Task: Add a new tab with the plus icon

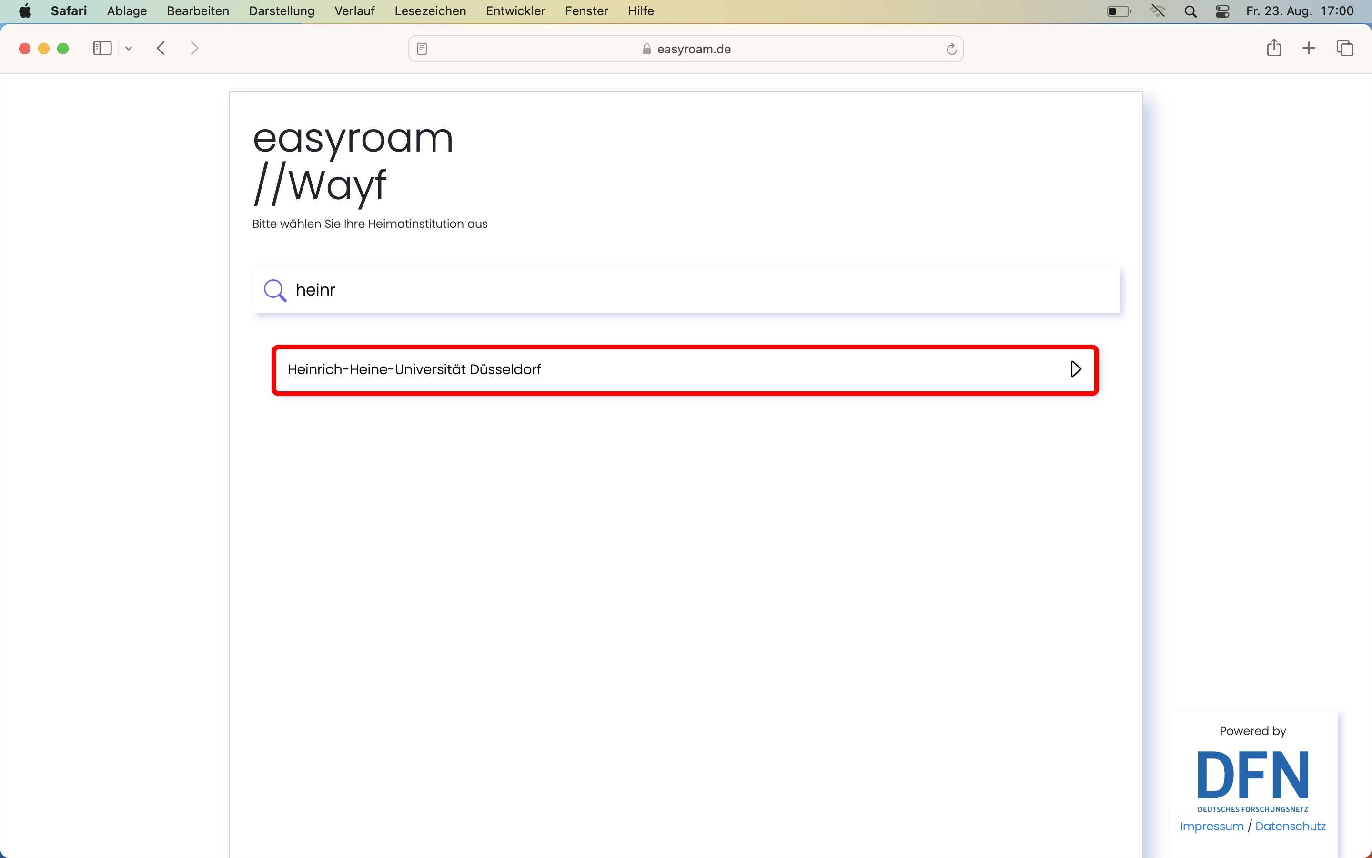Action: click(x=1309, y=48)
